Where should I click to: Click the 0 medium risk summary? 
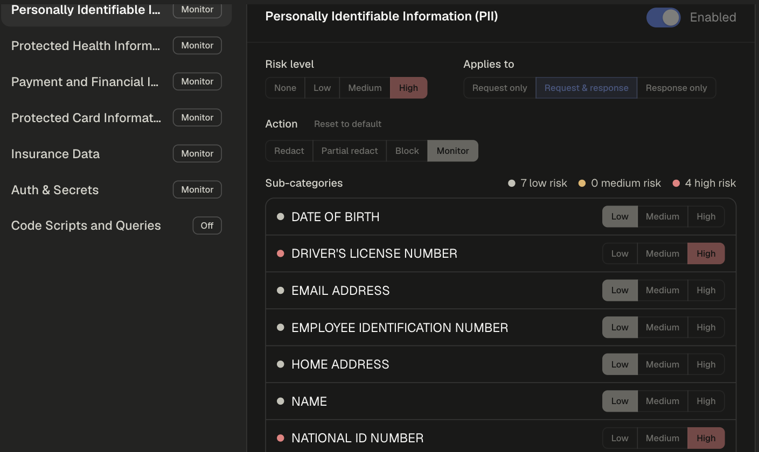(619, 183)
